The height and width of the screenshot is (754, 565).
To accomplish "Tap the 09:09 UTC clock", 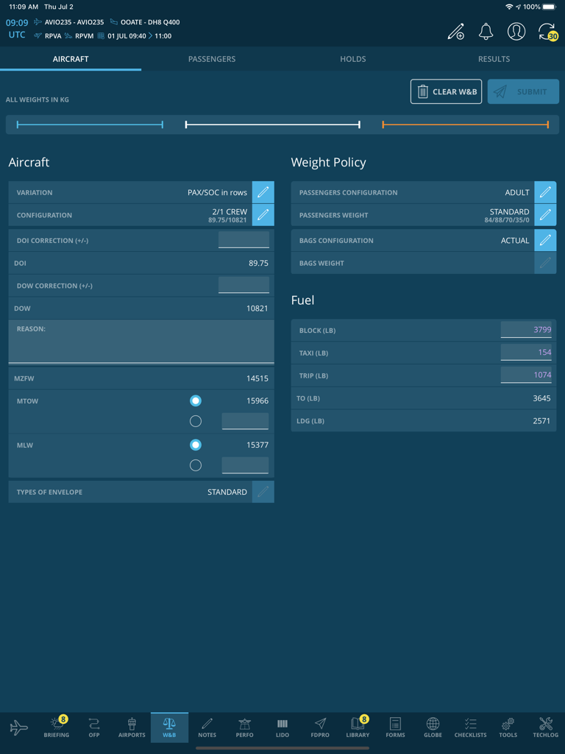I will point(17,29).
